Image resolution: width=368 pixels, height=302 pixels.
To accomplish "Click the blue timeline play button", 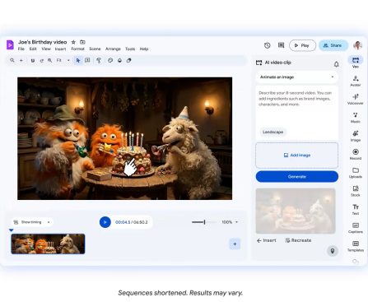I will click(105, 222).
